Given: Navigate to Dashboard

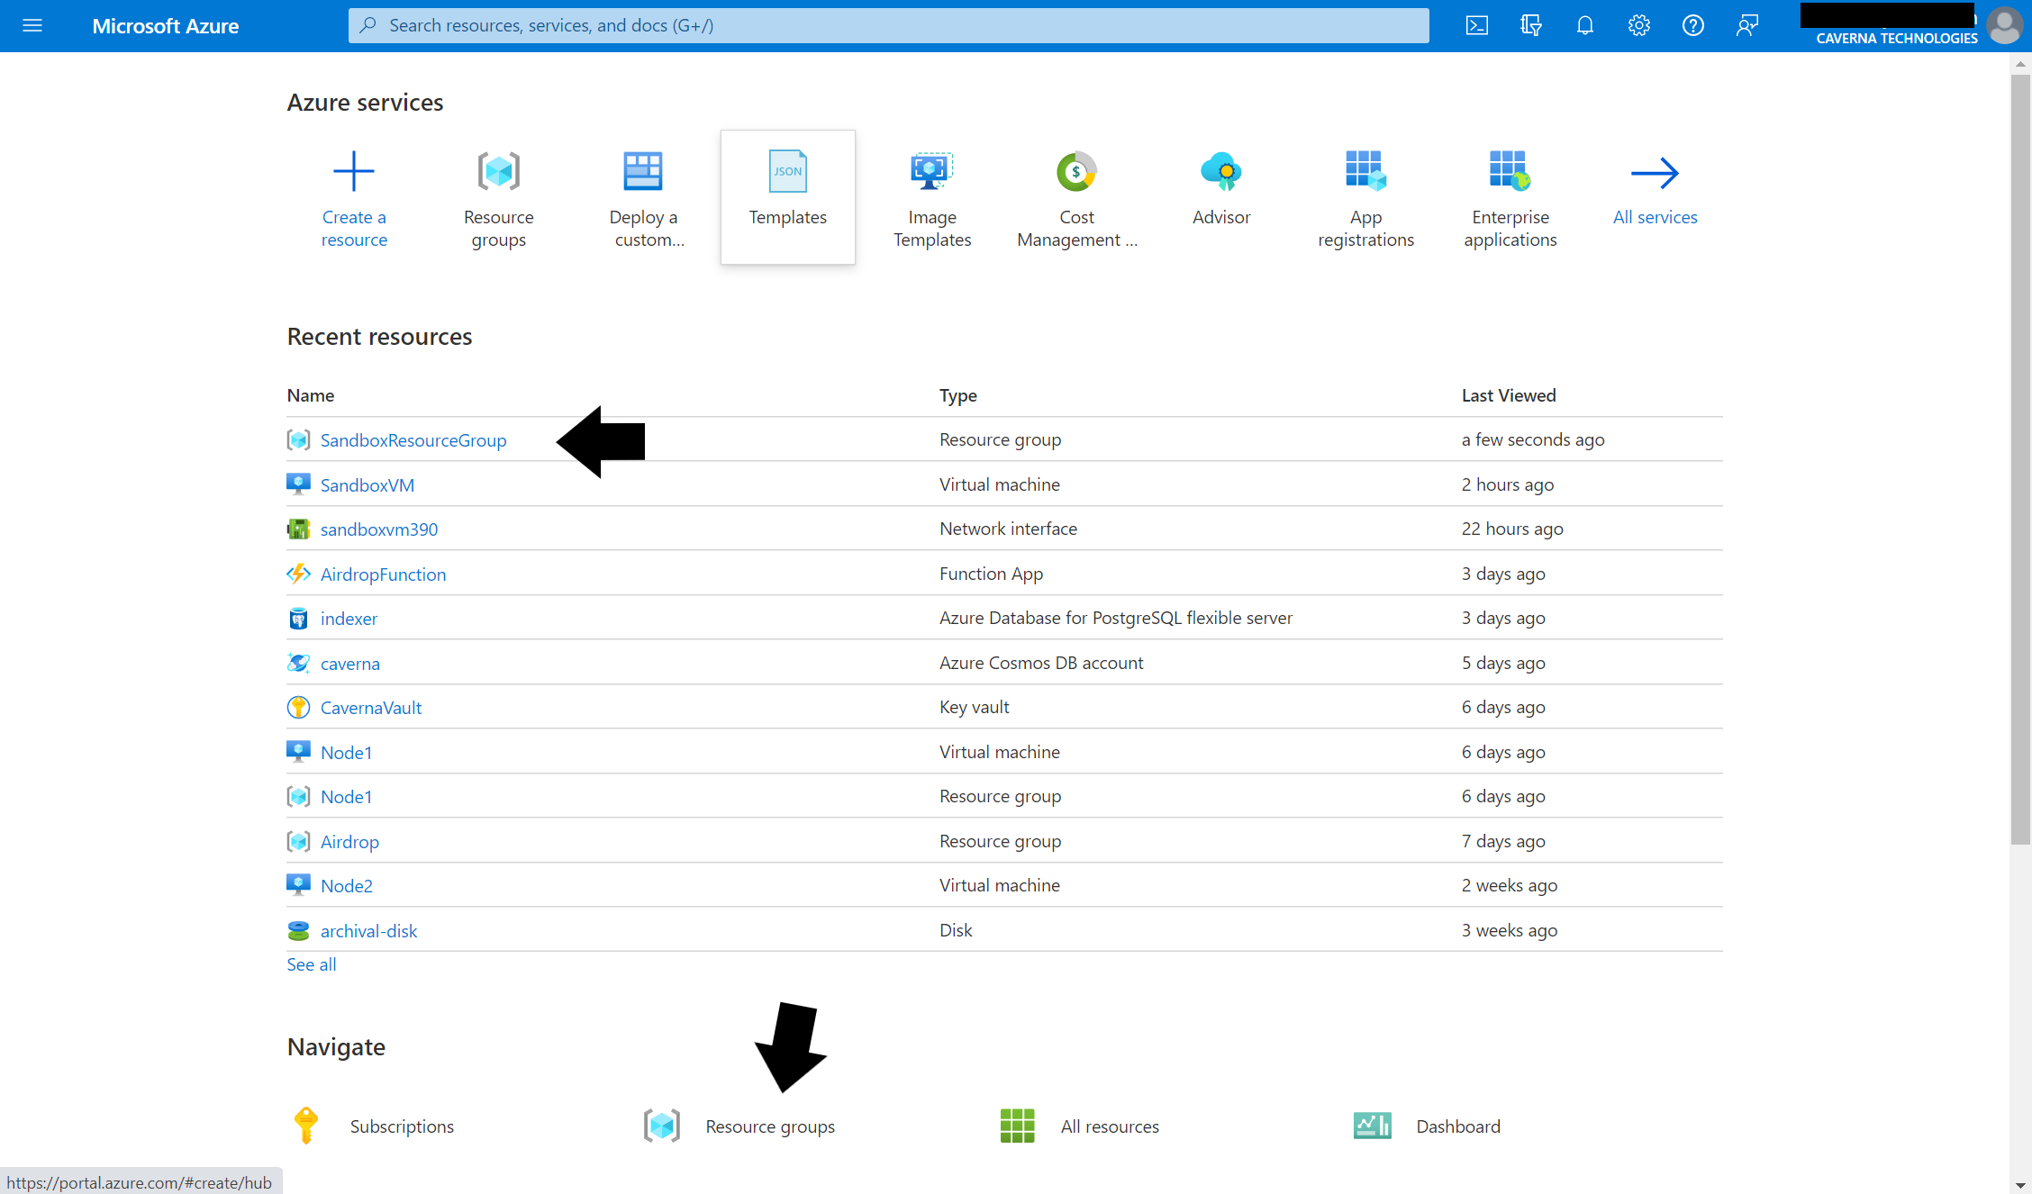Looking at the screenshot, I should pyautogui.click(x=1457, y=1126).
